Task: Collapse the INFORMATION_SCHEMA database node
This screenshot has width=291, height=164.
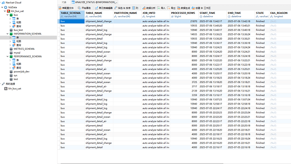Action: click(x=8, y=34)
